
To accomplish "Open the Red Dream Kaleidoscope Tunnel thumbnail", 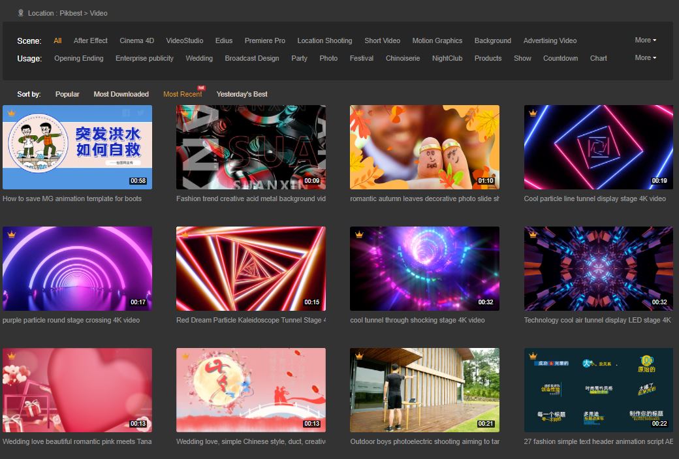I will 251,268.
